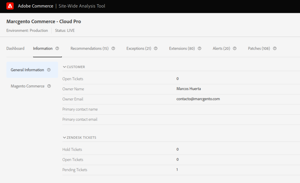Click the CUSTOMER section heading text
Image resolution: width=300 pixels, height=183 pixels.
(76, 67)
